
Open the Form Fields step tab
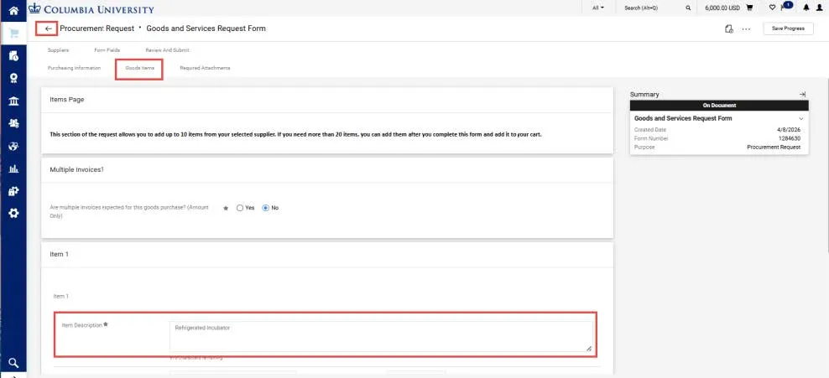(x=107, y=50)
